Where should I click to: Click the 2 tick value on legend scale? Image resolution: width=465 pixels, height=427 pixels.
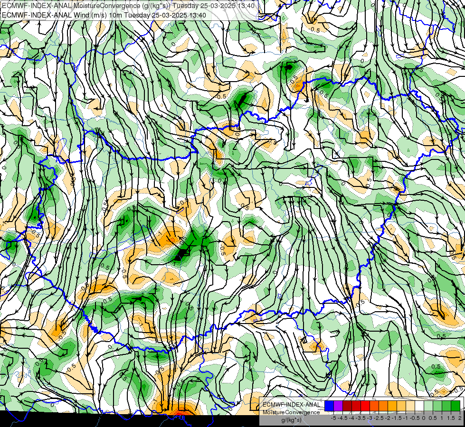point(460,418)
